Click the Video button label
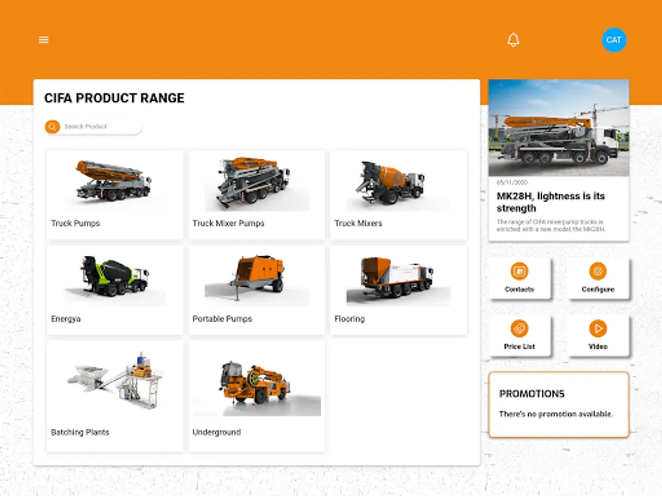662x496 pixels. pyautogui.click(x=597, y=347)
